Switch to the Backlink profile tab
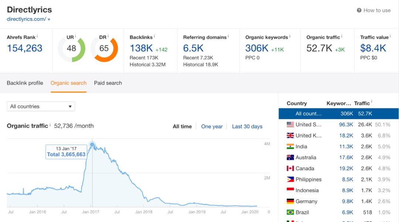399x222 pixels. point(25,83)
